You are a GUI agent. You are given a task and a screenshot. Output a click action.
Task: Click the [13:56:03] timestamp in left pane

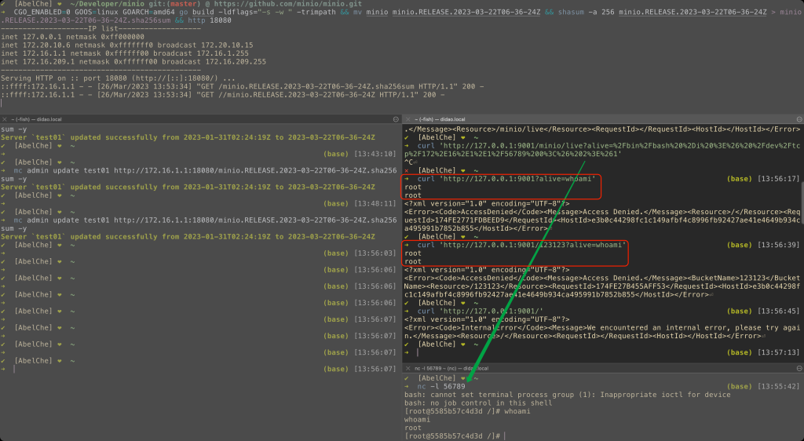click(375, 253)
